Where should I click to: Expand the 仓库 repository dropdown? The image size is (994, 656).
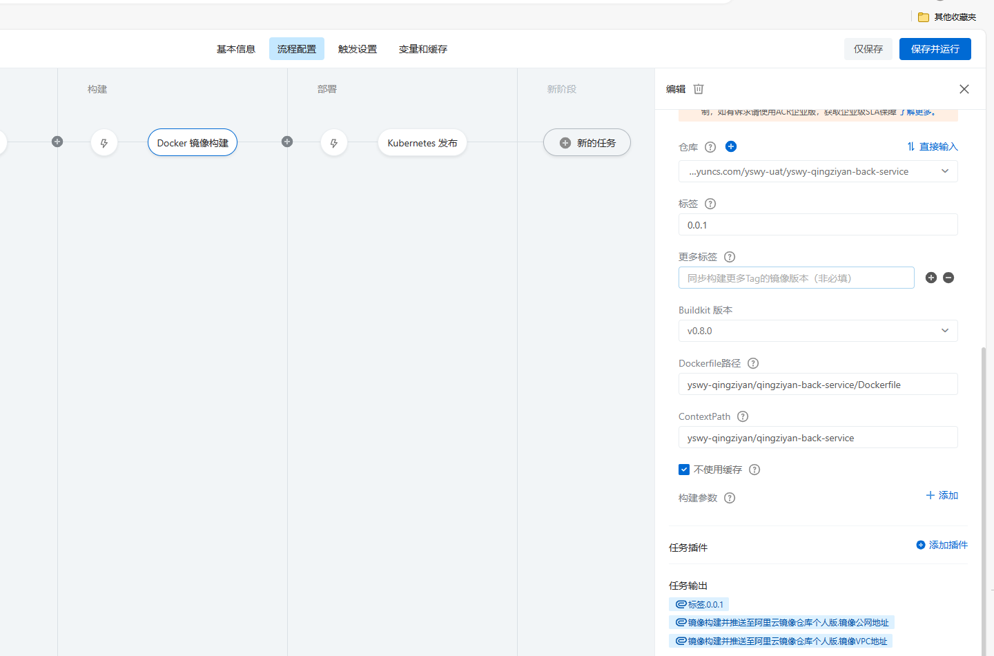818,171
